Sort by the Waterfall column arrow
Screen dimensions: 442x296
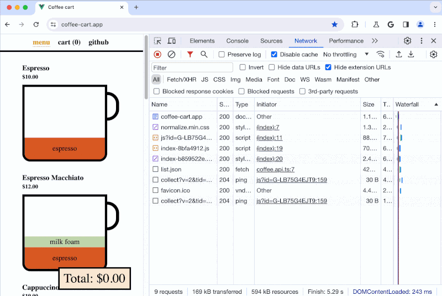[436, 104]
